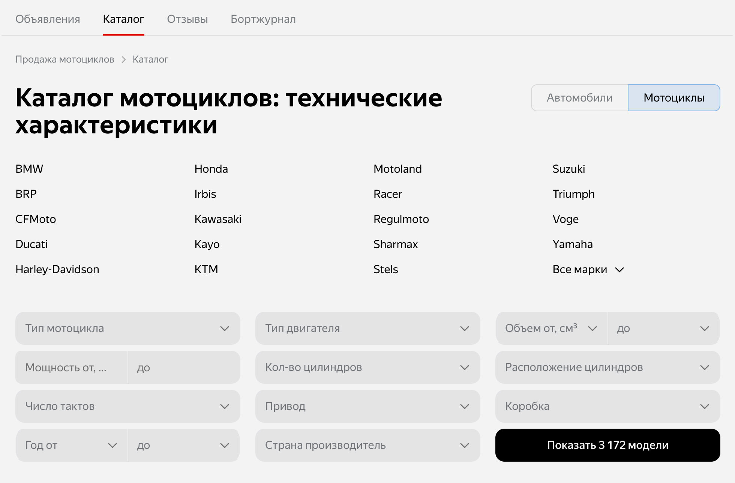Click Показать 3 172 модели button

pyautogui.click(x=608, y=445)
